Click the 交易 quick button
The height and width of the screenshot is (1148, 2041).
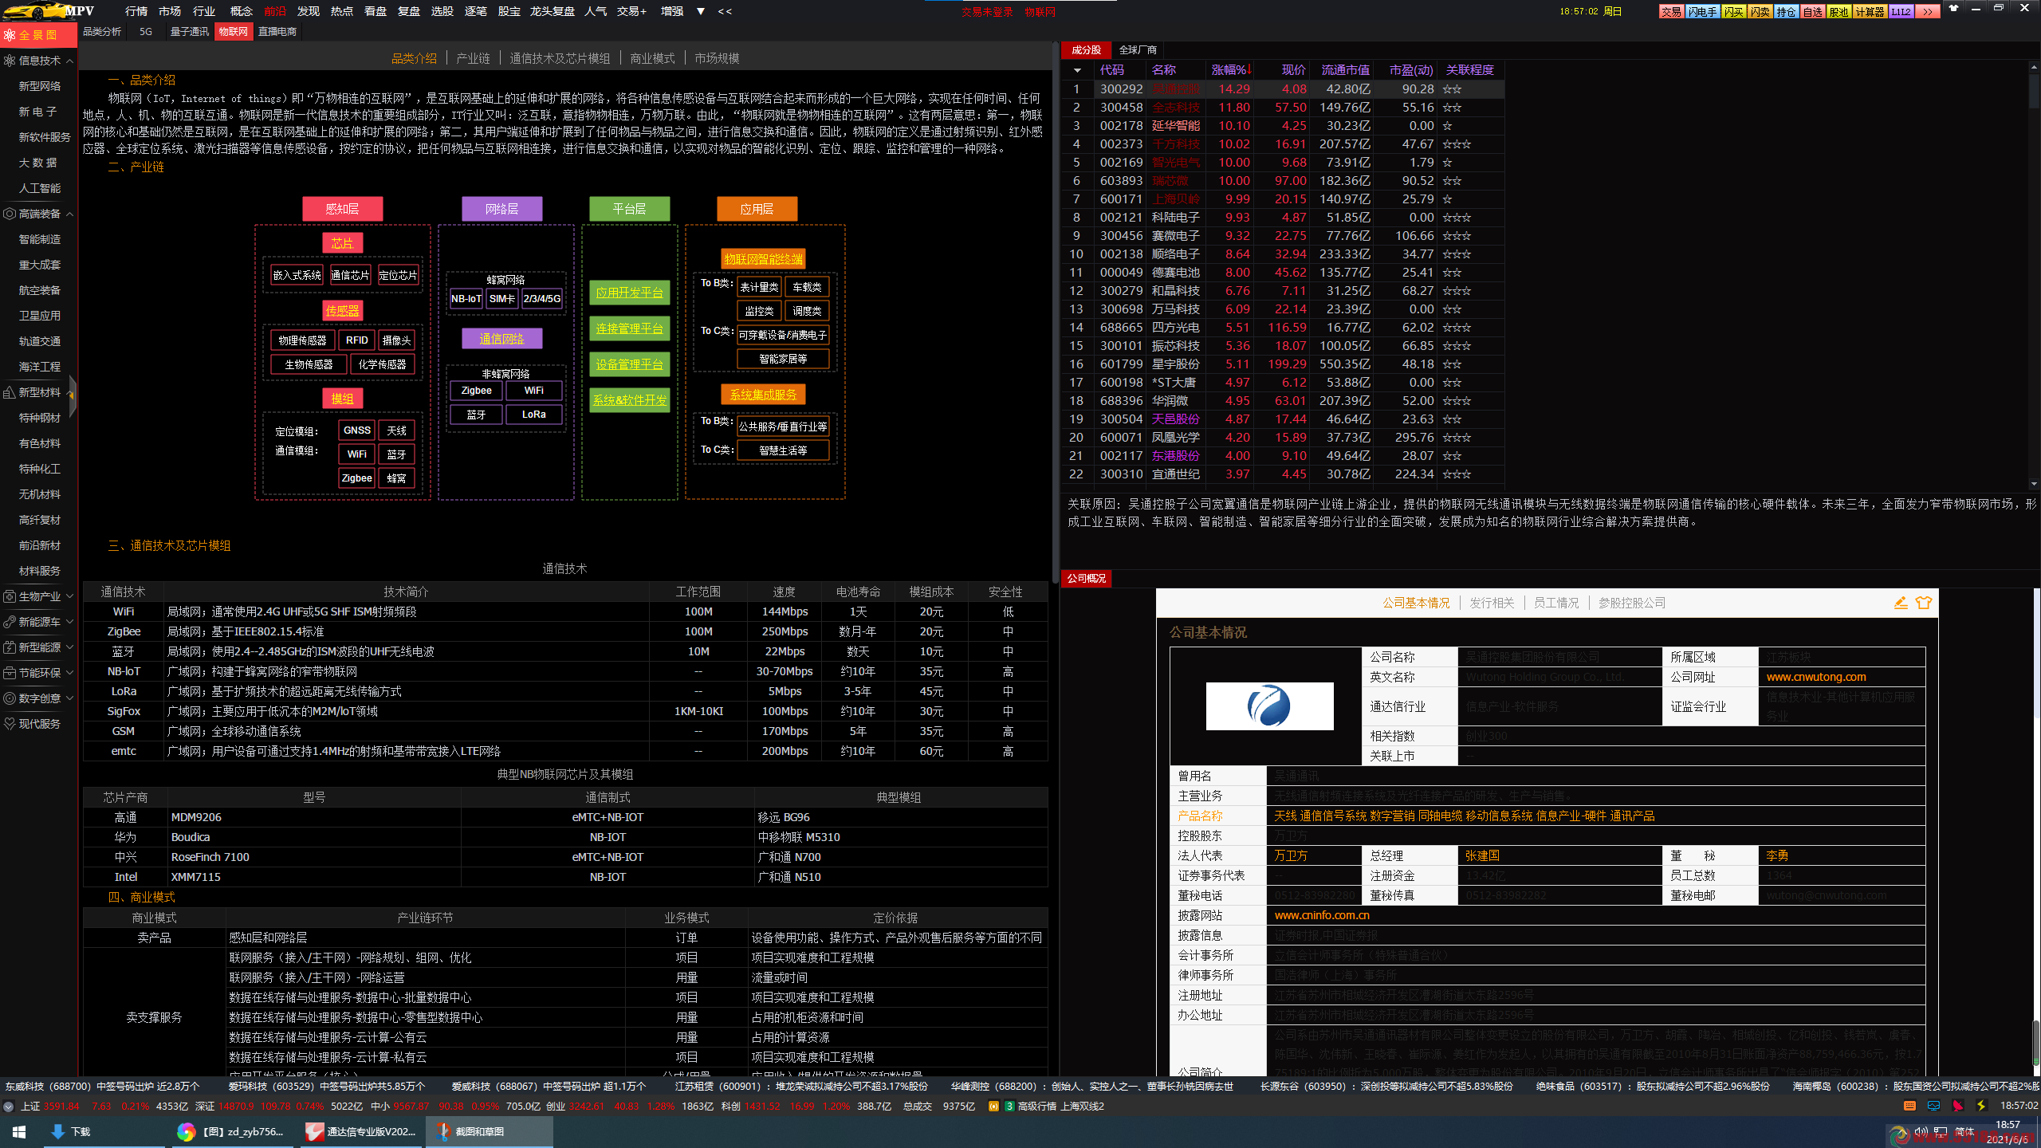pyautogui.click(x=1671, y=12)
